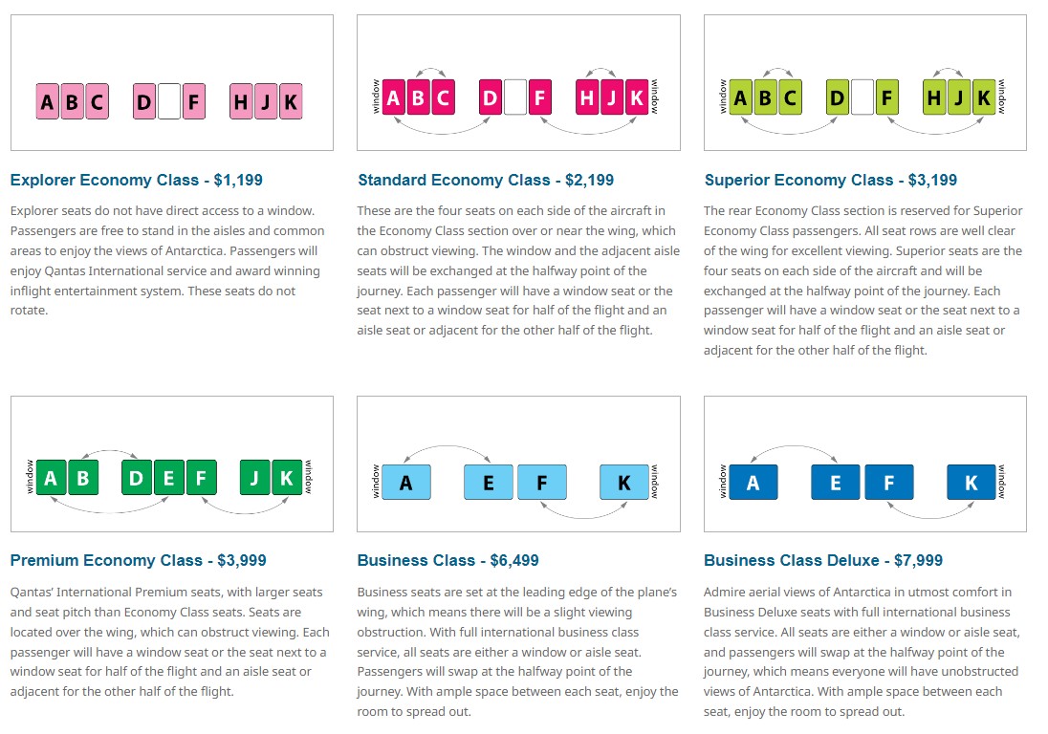Image resolution: width=1048 pixels, height=734 pixels.
Task: Click the Explorer Economy Class heading link
Action: (x=137, y=181)
